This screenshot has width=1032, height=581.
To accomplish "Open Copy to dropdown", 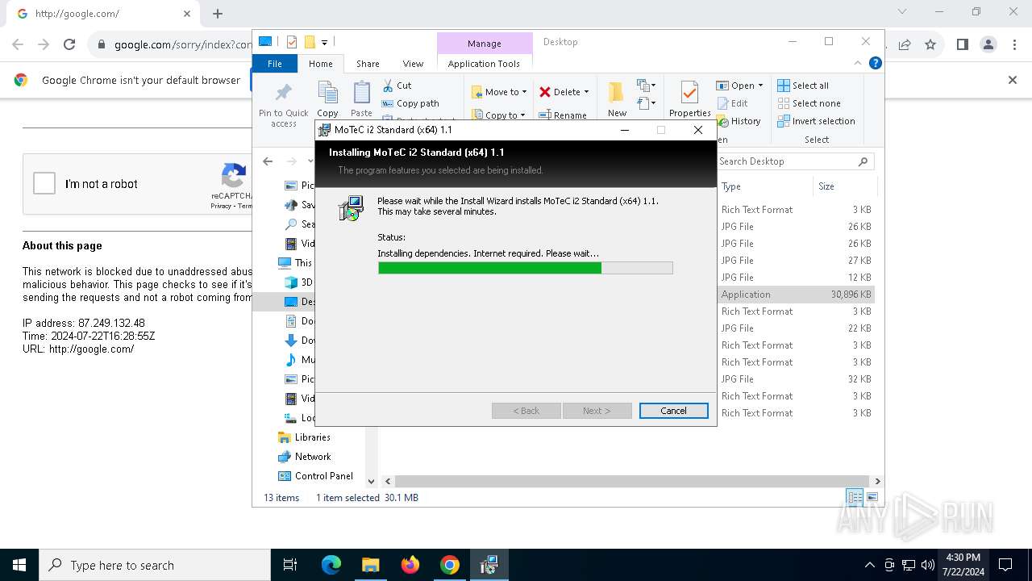I will click(x=499, y=115).
